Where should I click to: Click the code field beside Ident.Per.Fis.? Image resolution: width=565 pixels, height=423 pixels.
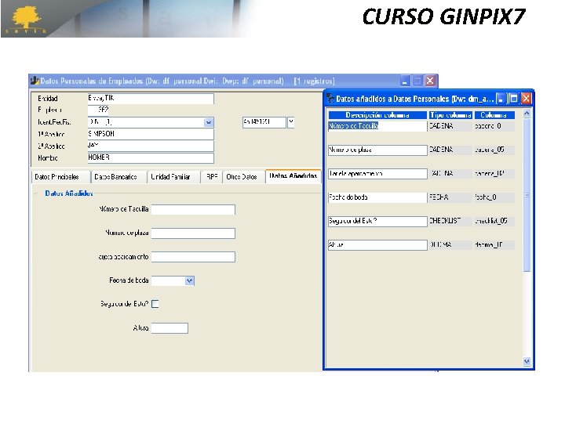click(264, 122)
